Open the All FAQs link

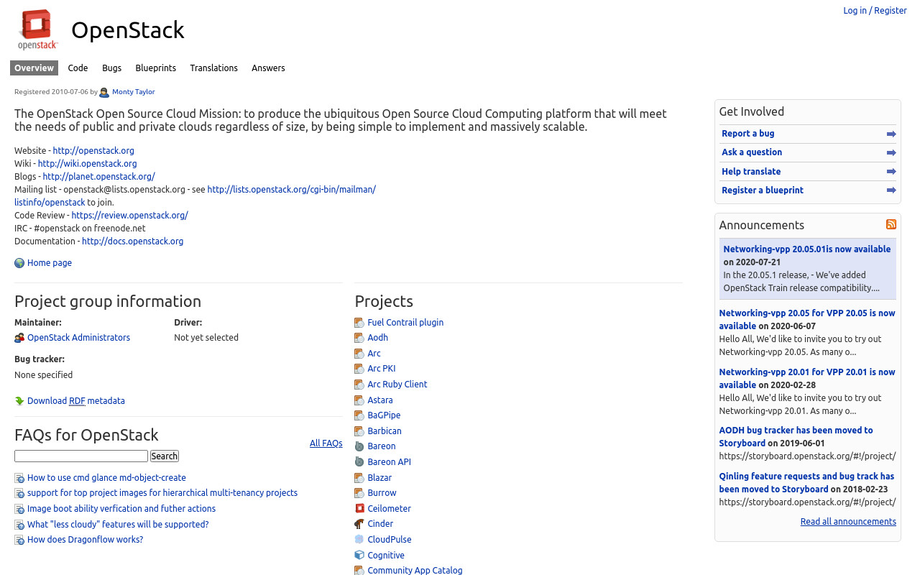326,443
